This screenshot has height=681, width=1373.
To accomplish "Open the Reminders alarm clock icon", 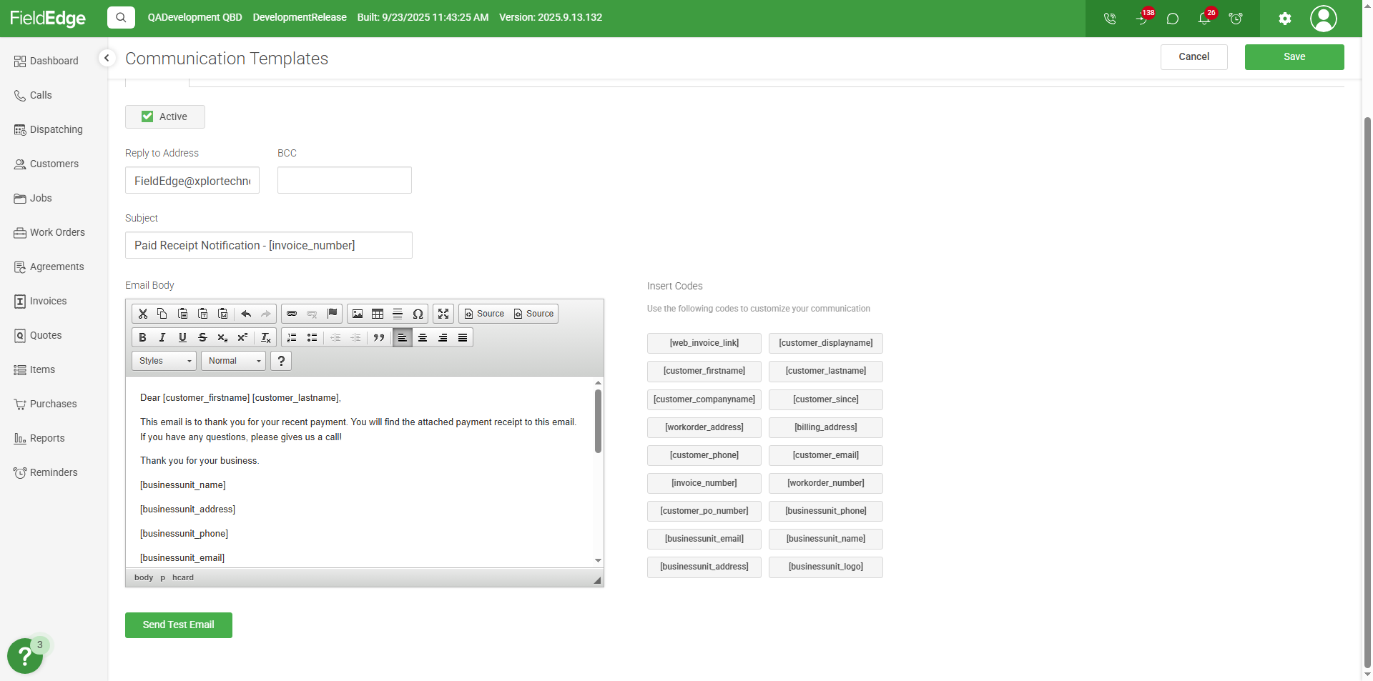I will (x=1236, y=19).
